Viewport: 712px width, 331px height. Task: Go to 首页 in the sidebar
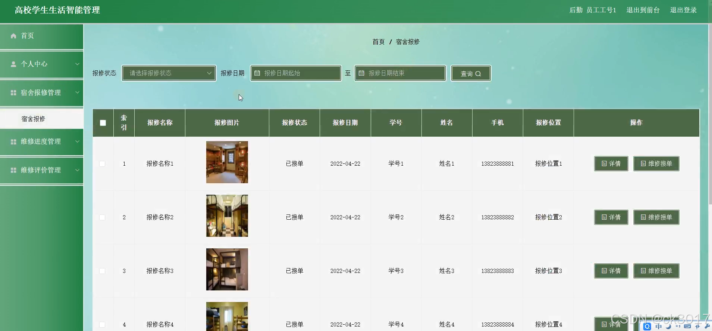41,36
